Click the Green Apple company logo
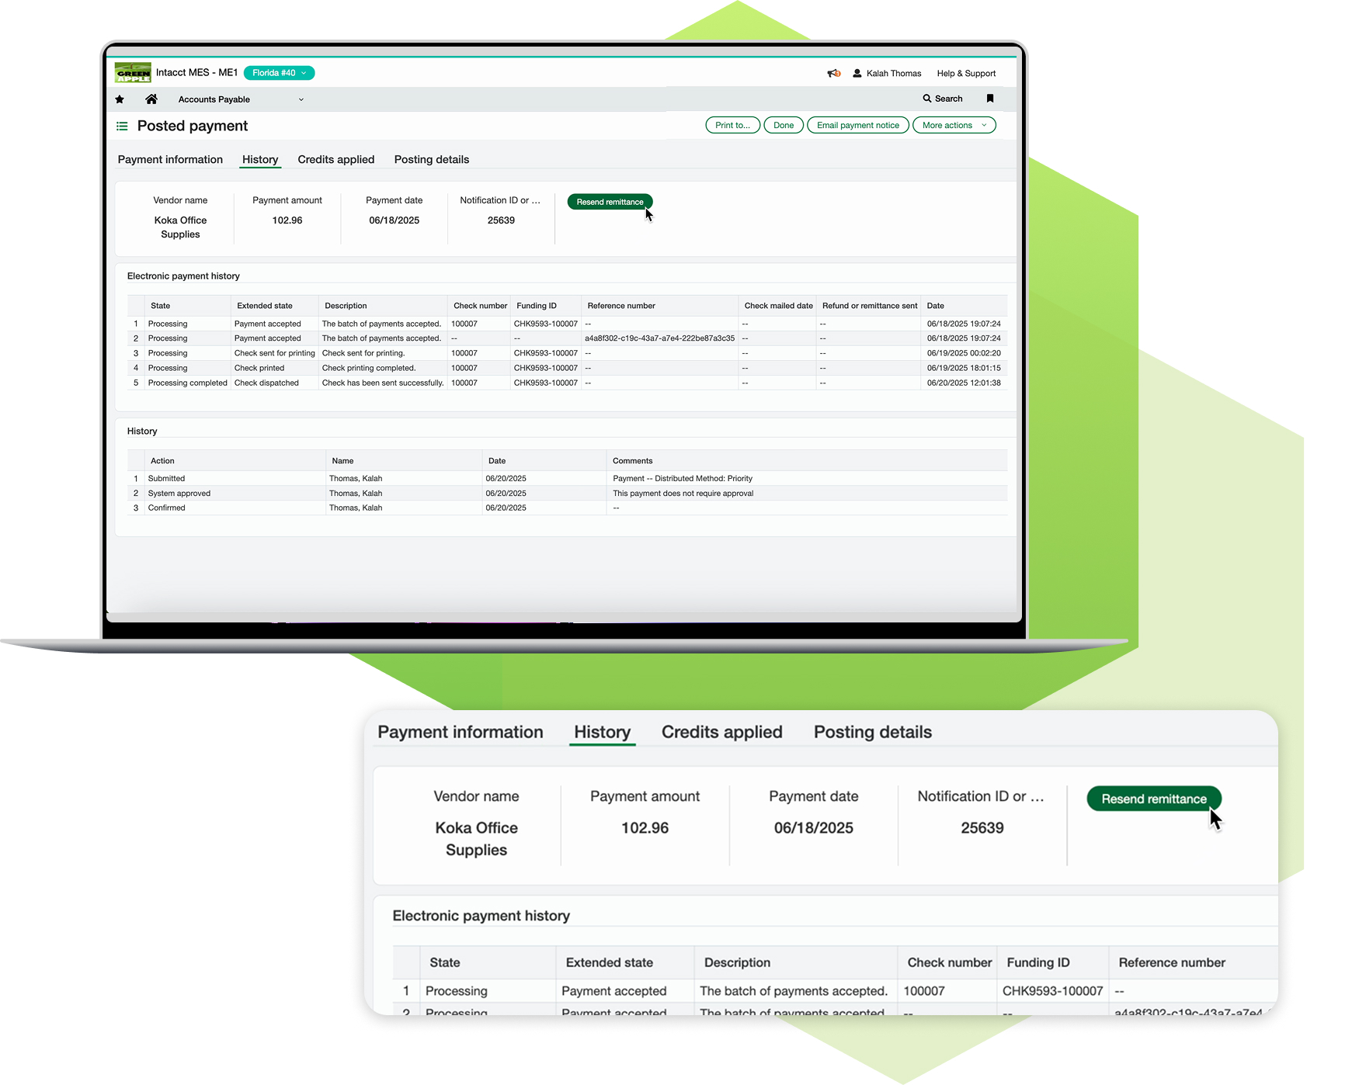Image resolution: width=1366 pixels, height=1085 pixels. point(133,73)
